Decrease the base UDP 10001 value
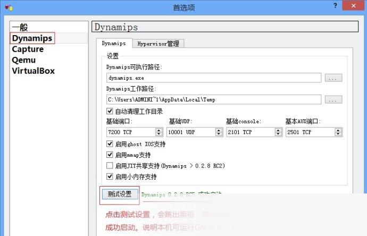Screen dimensions: 367x236 (219, 134)
